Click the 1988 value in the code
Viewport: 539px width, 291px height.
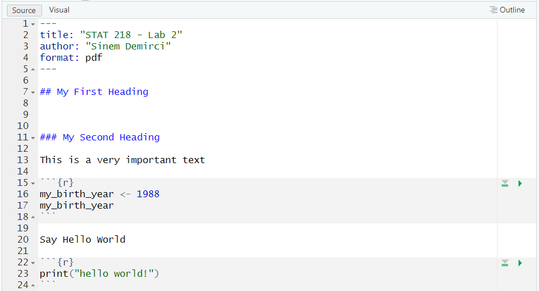tap(148, 194)
